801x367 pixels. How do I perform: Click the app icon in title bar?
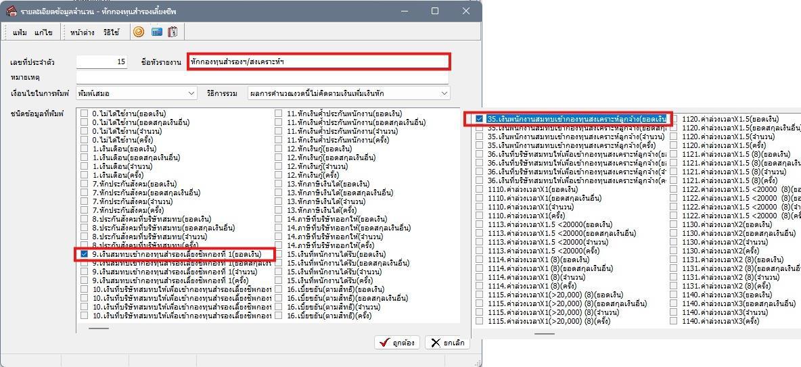tap(12, 10)
